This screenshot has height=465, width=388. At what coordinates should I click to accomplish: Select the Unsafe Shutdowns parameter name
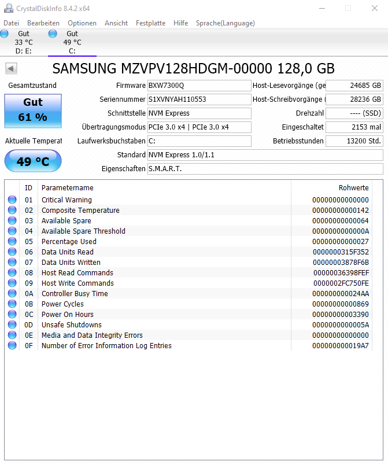pos(72,324)
